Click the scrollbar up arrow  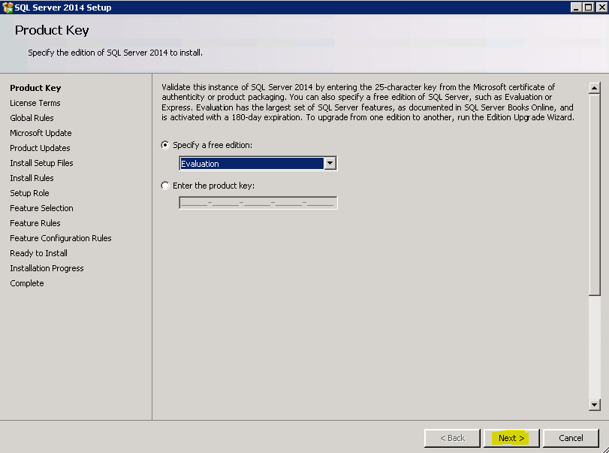coord(594,88)
